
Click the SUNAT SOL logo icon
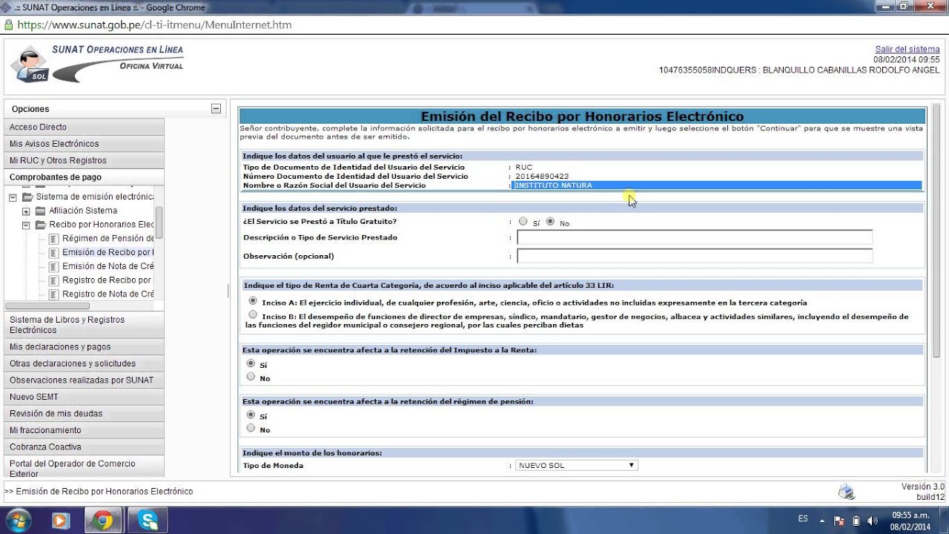coord(30,65)
